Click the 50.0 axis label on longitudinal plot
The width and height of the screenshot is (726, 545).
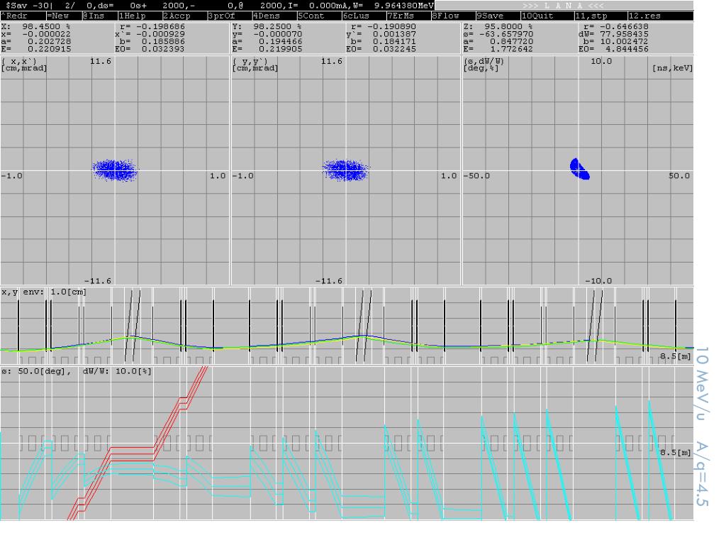pos(678,176)
